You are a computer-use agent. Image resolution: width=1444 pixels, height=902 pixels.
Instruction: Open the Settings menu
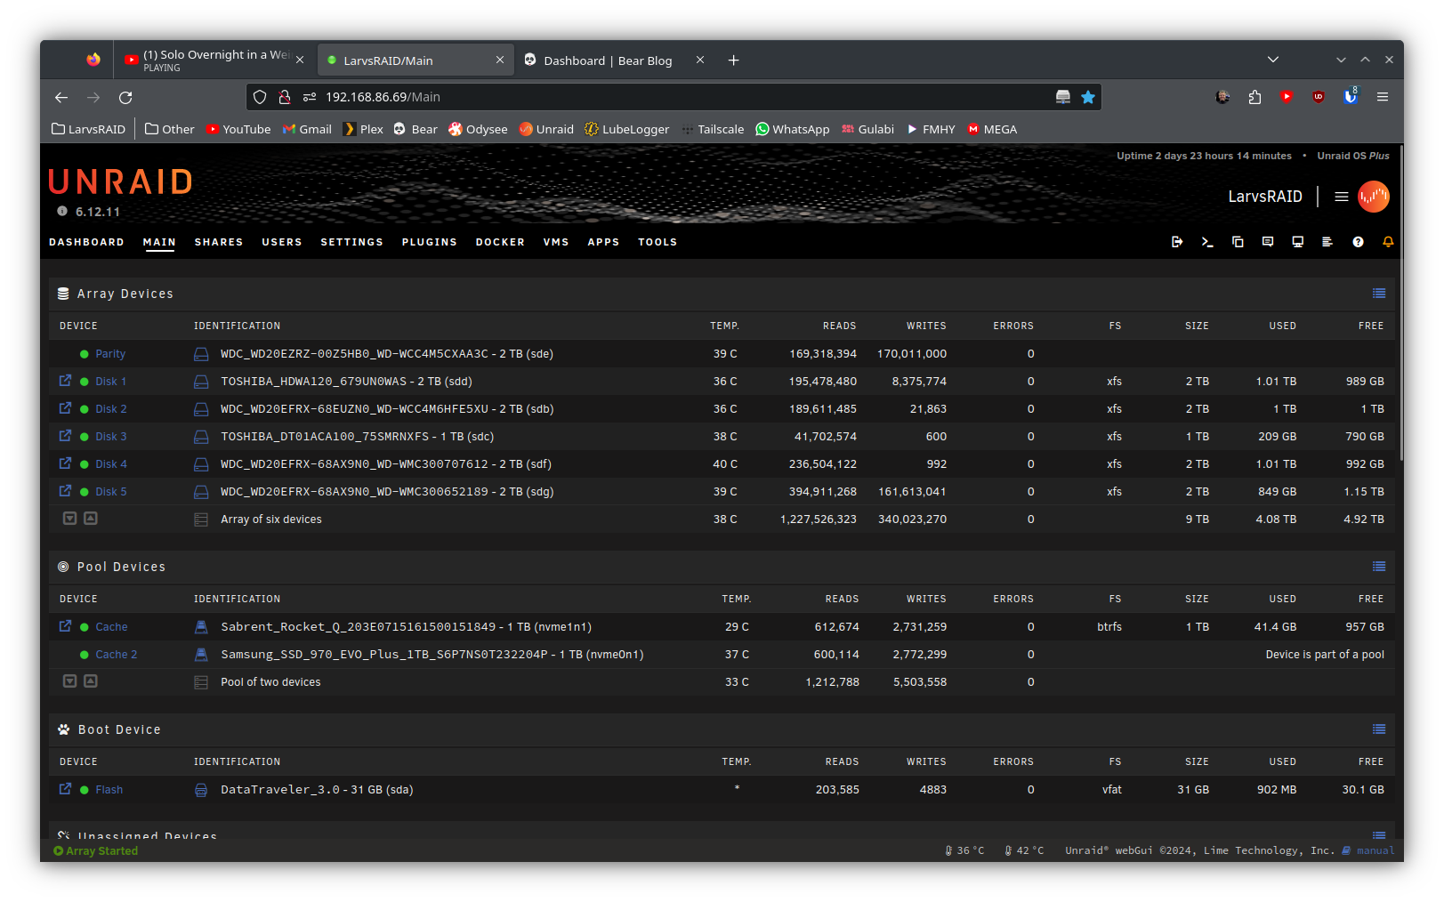click(351, 242)
